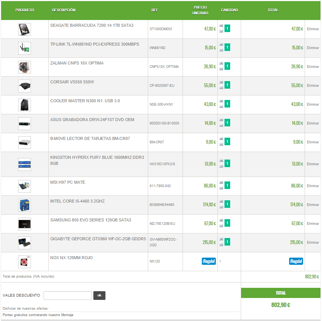Increase quantity of ASUS DVD recorder
The height and width of the screenshot is (321, 322).
221,120
